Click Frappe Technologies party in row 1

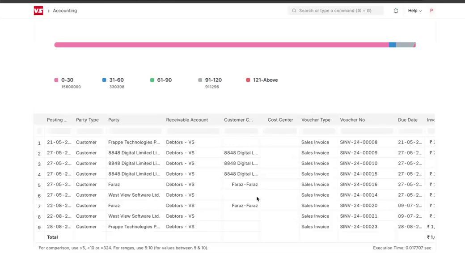pos(134,142)
